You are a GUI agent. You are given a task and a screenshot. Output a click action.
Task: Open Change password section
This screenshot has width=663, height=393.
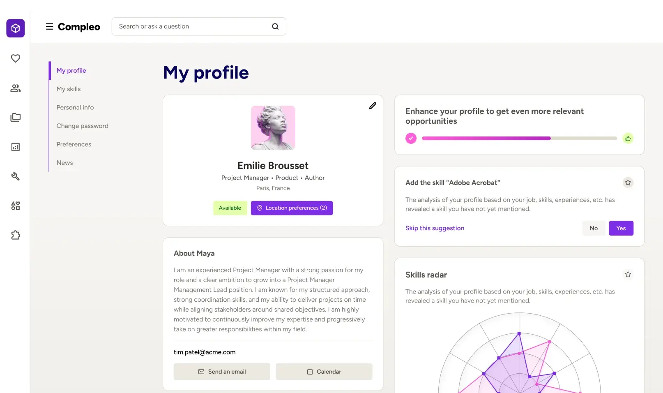tap(83, 126)
